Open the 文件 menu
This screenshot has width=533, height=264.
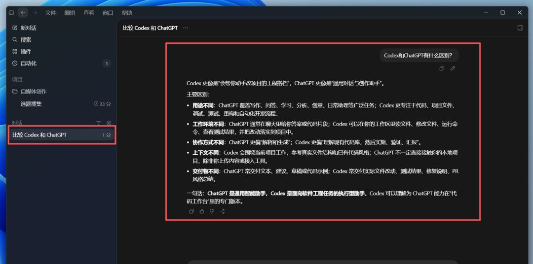[51, 13]
